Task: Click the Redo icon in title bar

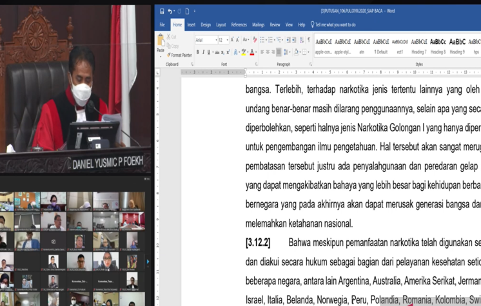Action: point(179,12)
